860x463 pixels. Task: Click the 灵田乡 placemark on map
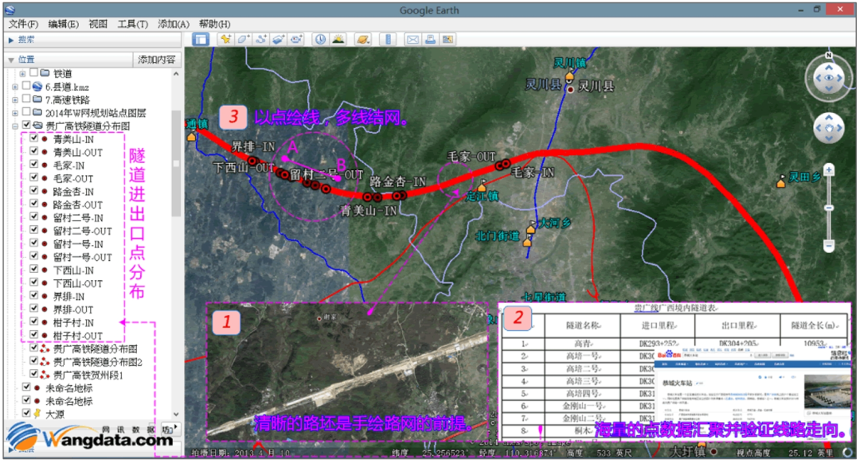tap(781, 183)
